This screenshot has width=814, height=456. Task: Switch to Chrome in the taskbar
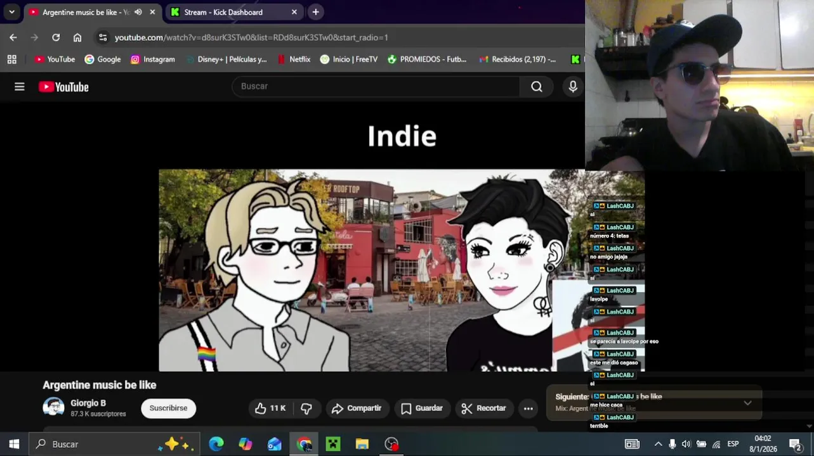[304, 444]
